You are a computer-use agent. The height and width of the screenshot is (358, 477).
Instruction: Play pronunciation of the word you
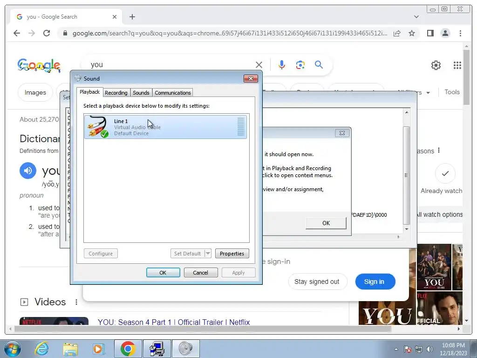tap(28, 171)
